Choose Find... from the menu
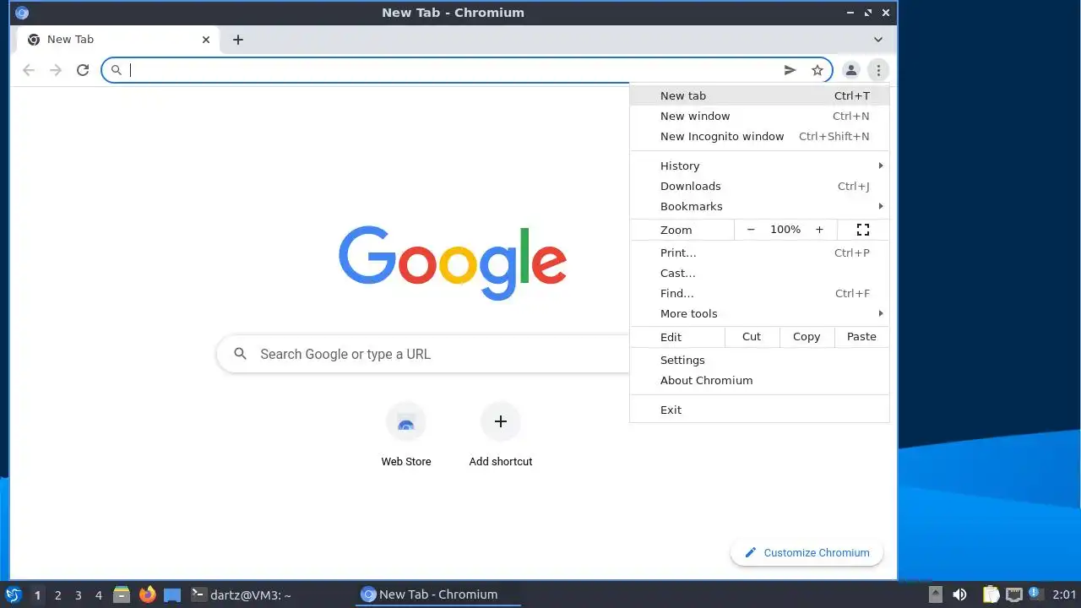1081x608 pixels. 759,293
